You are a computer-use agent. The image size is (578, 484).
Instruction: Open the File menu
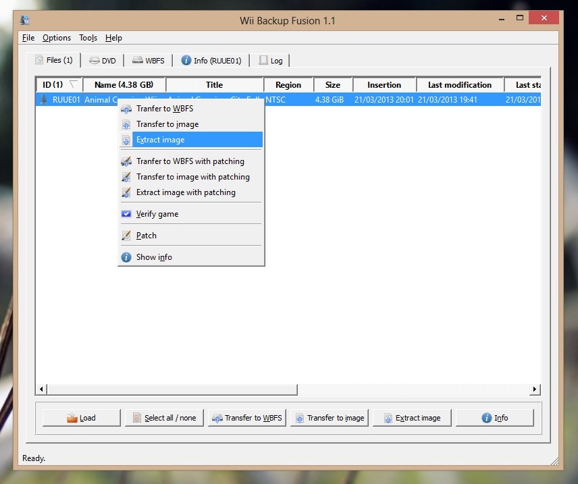coord(28,38)
